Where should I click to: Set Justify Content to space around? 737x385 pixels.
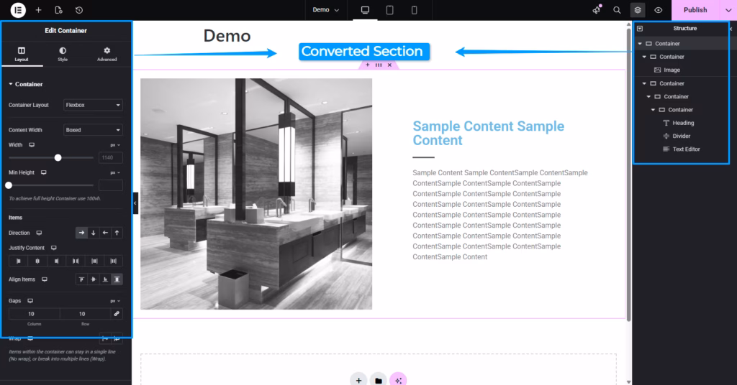pos(94,261)
